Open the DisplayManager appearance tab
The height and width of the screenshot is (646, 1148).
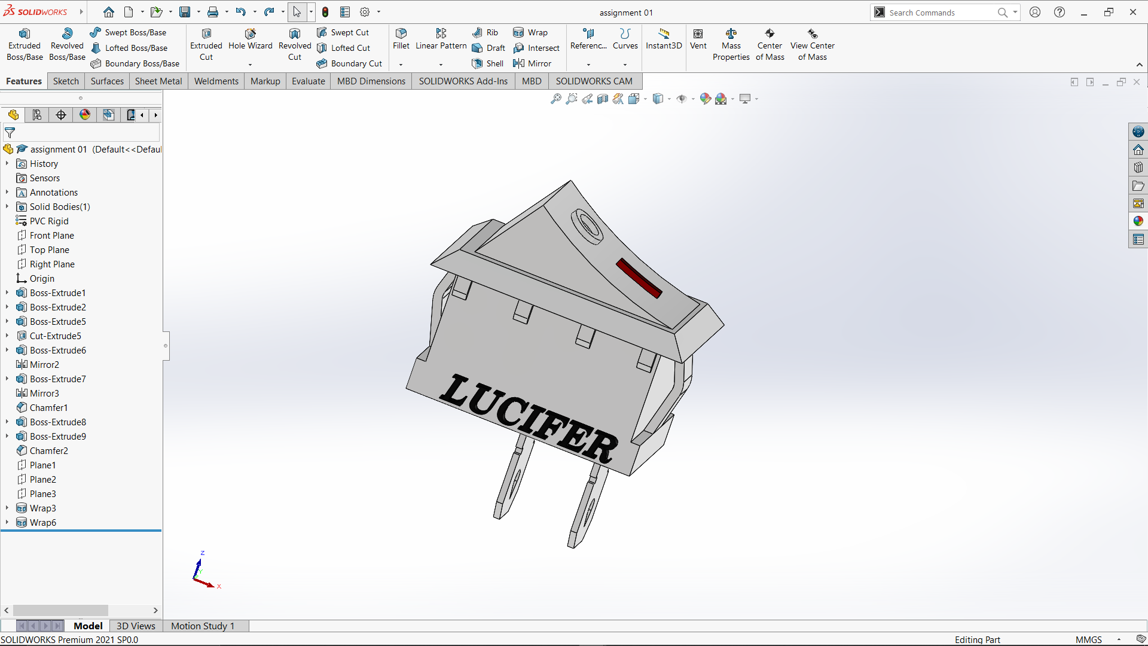(85, 115)
